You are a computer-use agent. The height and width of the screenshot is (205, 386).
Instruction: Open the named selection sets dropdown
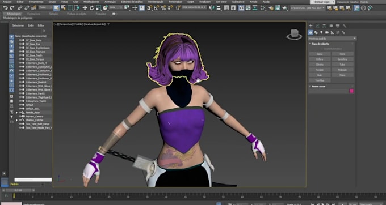[x=194, y=7]
